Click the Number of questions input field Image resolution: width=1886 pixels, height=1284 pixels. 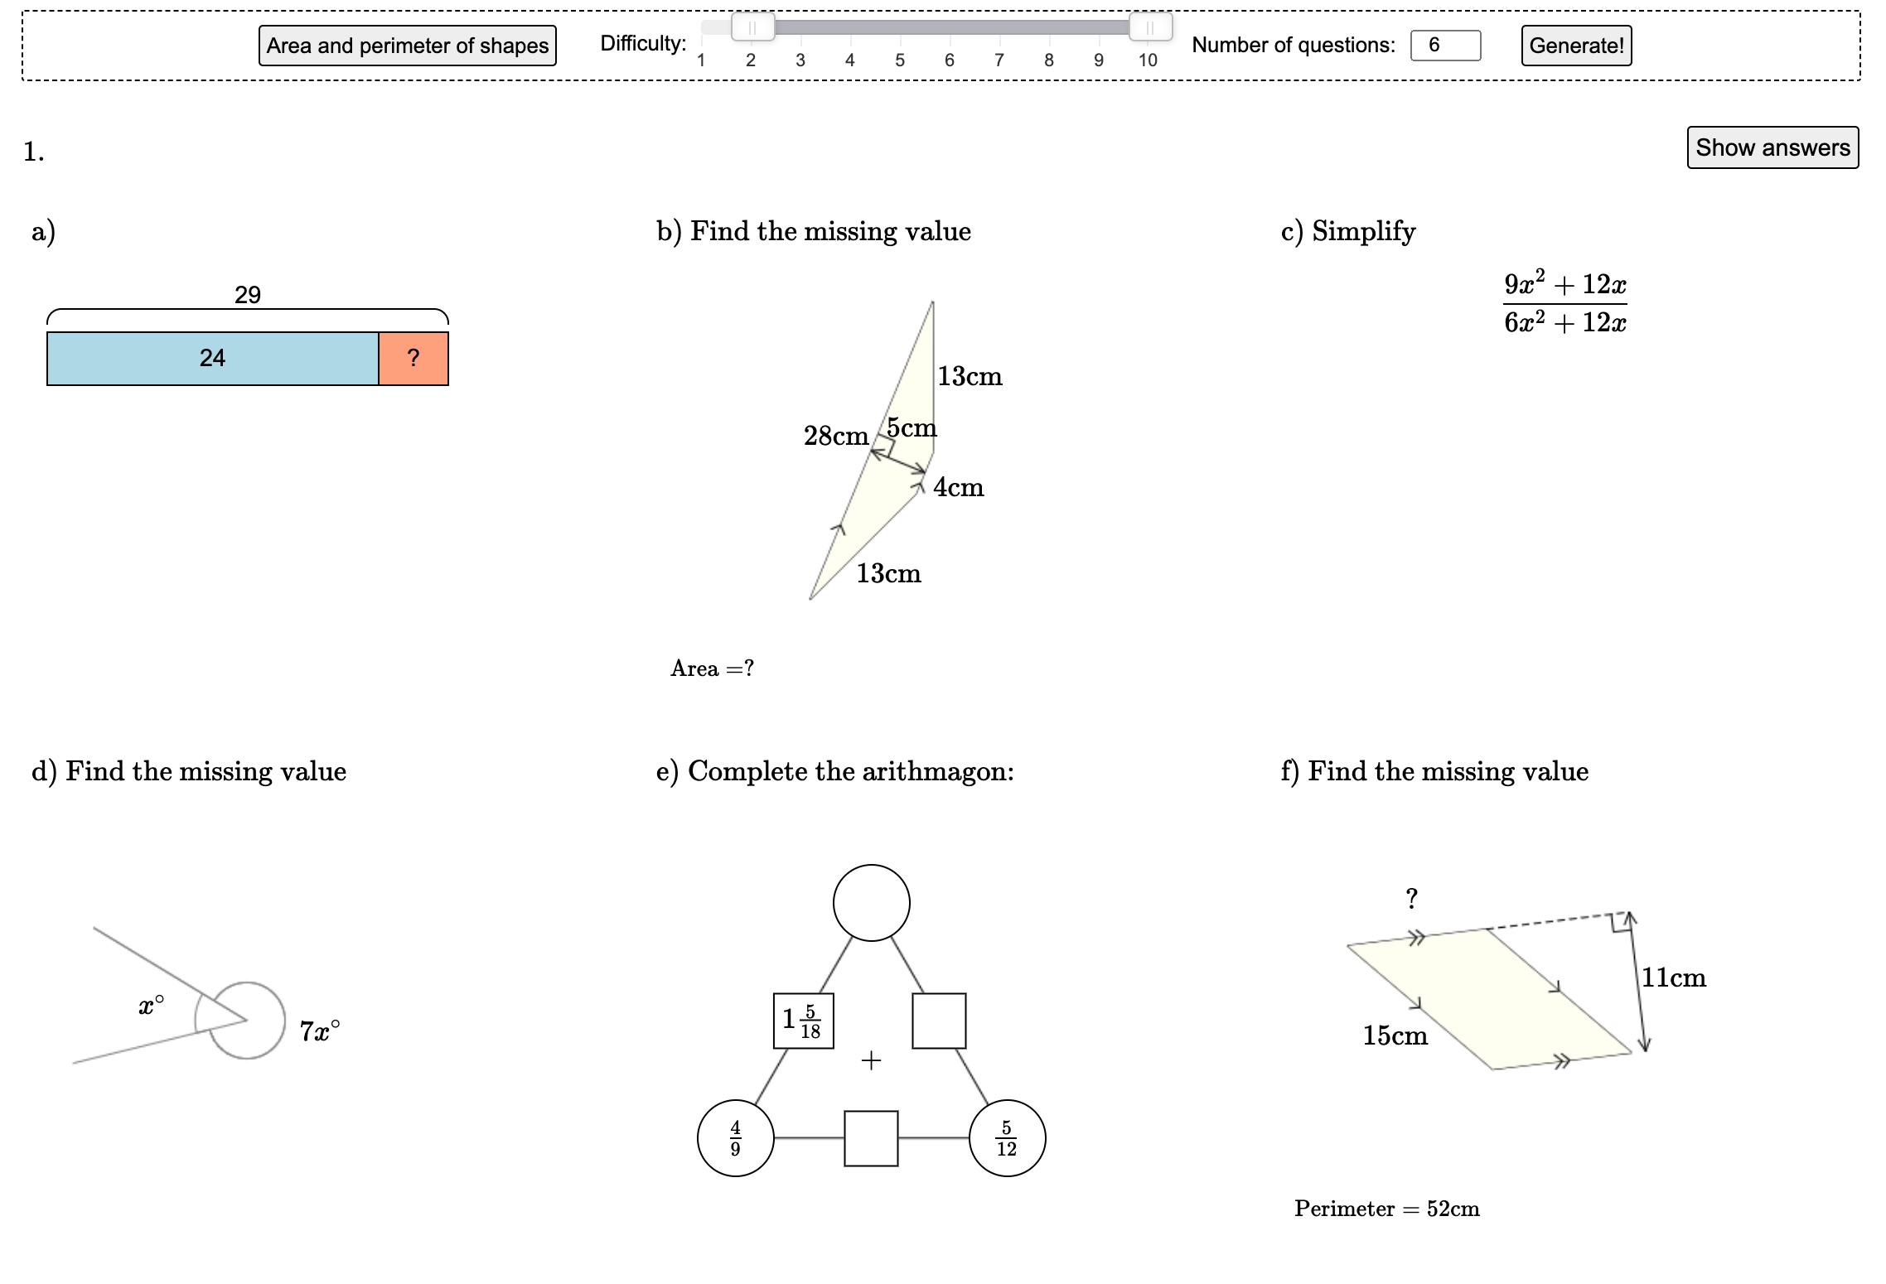coord(1445,45)
